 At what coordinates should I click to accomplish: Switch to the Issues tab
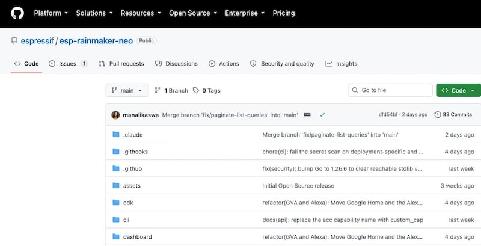68,64
